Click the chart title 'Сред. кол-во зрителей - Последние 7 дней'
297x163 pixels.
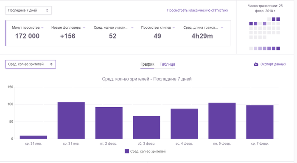click(147, 79)
